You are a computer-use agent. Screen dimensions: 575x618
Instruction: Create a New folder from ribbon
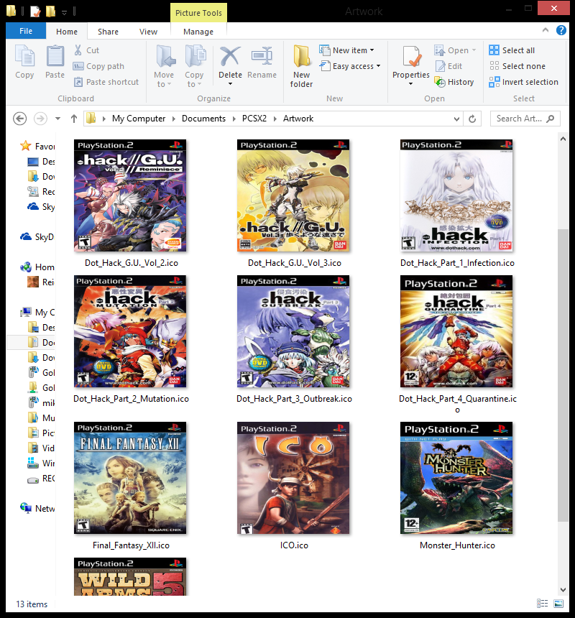(x=301, y=66)
